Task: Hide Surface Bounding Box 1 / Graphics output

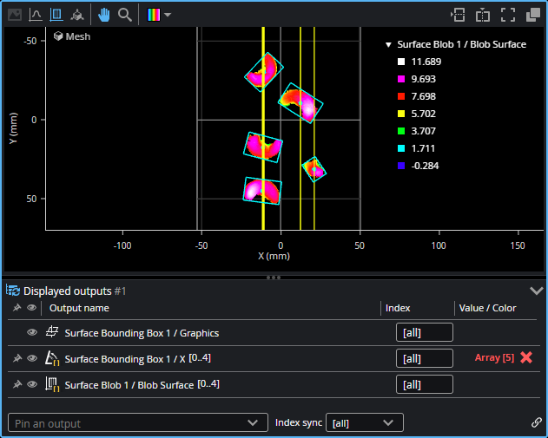Action: point(32,332)
